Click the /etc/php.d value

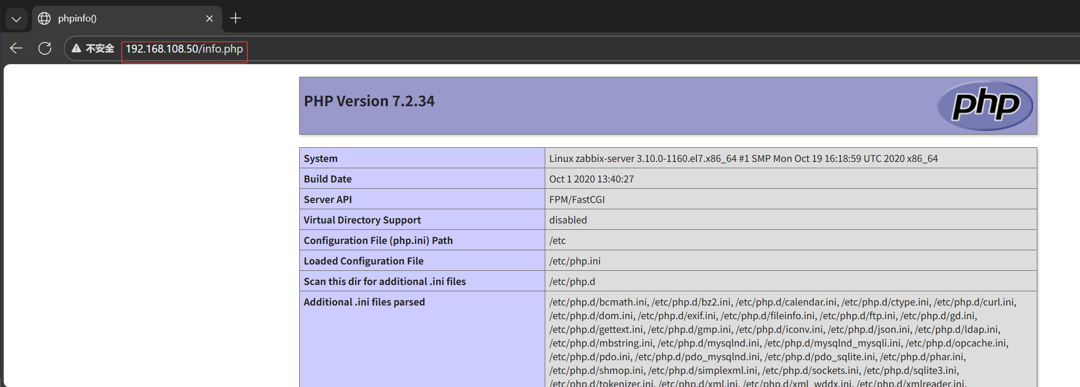572,281
